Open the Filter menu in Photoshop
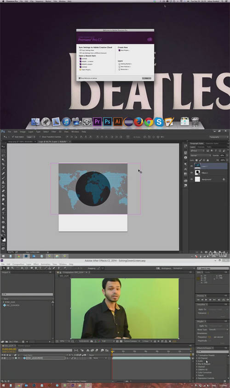 [54, 132]
